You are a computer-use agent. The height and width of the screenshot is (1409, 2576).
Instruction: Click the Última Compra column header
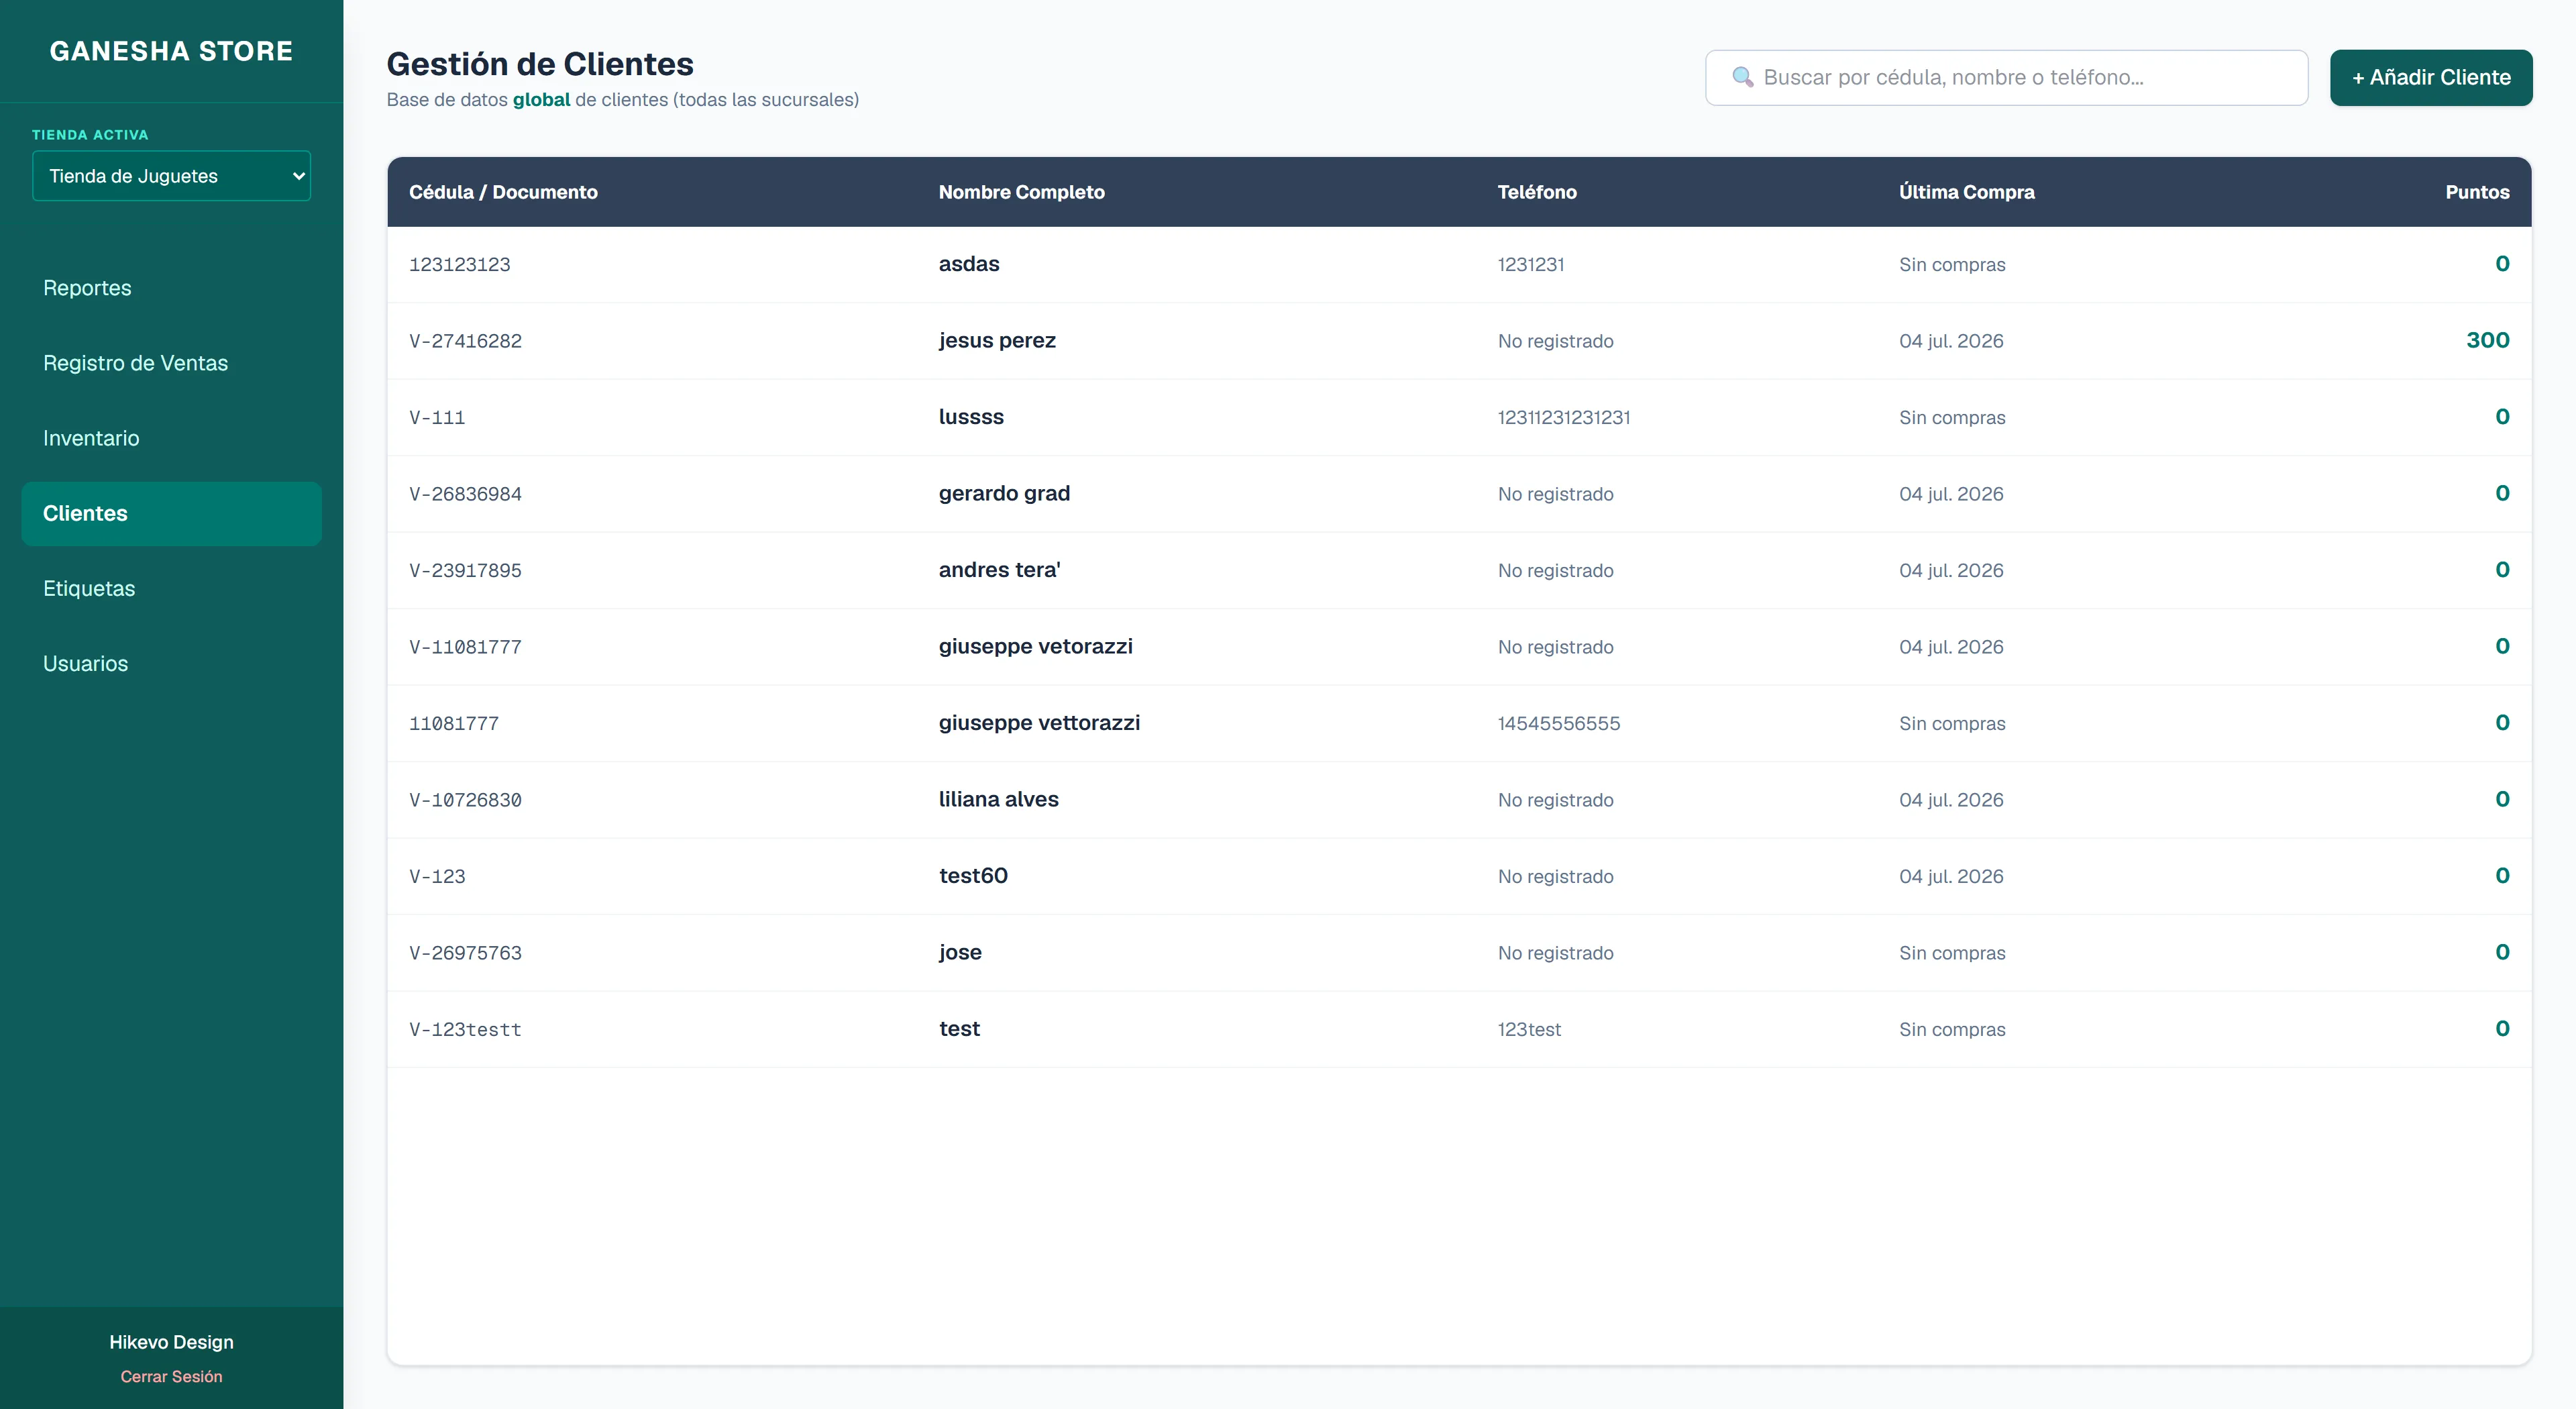coord(1966,192)
